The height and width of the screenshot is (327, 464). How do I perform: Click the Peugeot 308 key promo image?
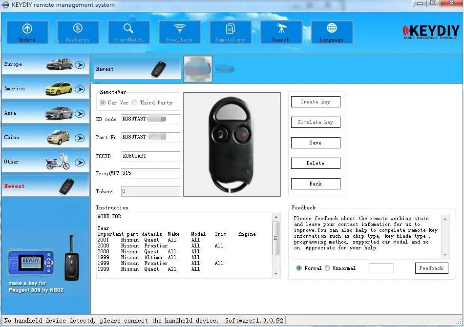pyautogui.click(x=45, y=264)
